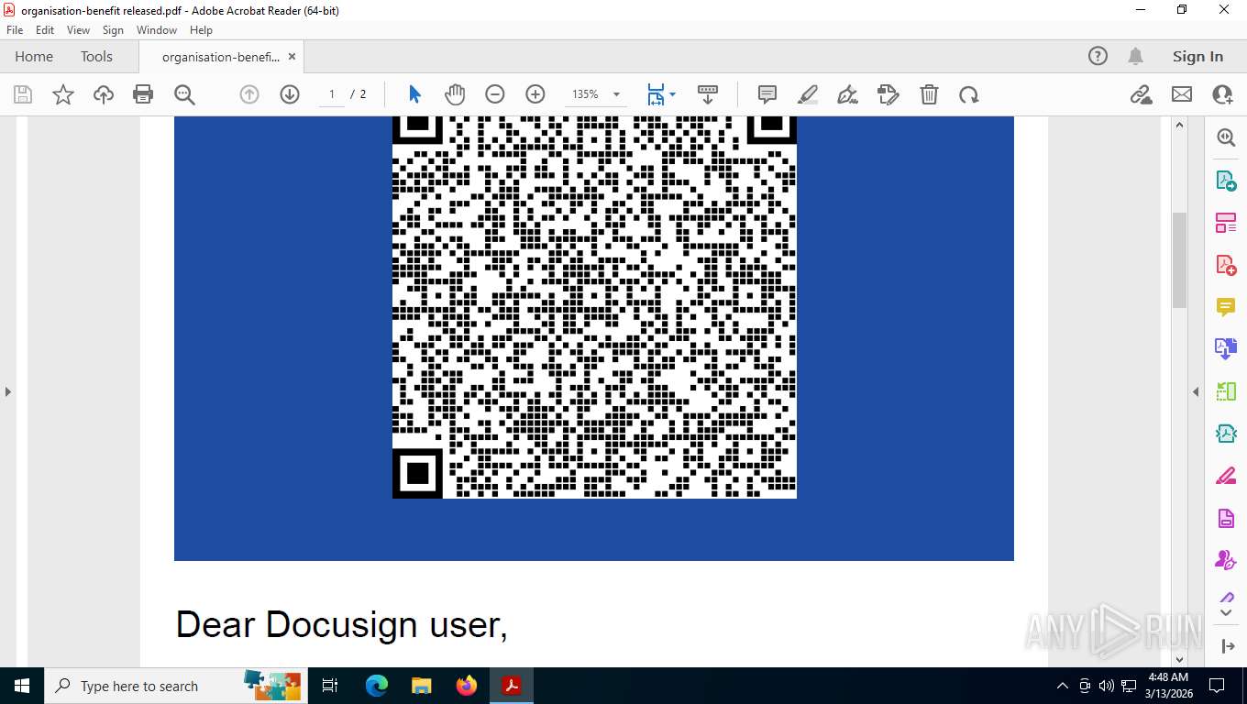Open notifications bell
Screen dimensions: 1247x704
pyautogui.click(x=1135, y=56)
